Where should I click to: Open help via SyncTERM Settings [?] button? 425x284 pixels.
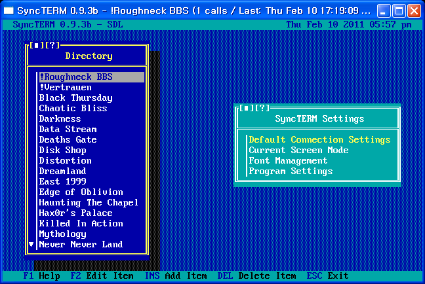[262, 108]
